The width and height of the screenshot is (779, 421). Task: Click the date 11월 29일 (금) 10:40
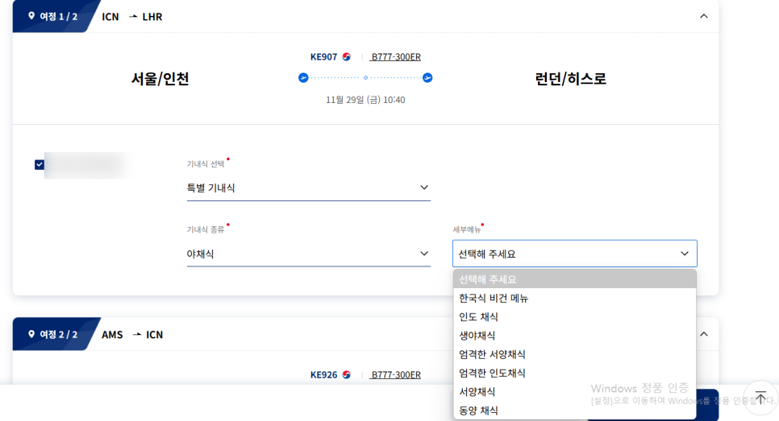point(365,100)
